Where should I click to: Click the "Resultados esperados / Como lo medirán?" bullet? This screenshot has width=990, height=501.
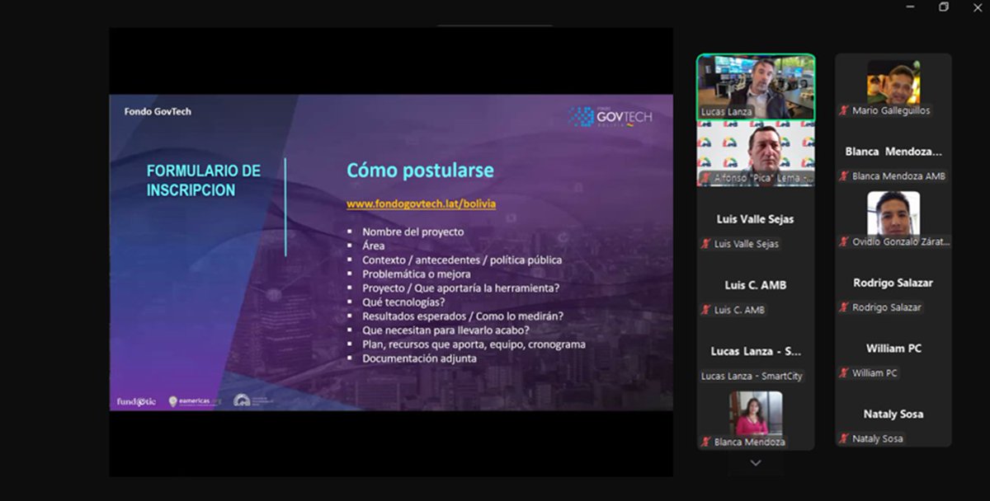pos(463,316)
